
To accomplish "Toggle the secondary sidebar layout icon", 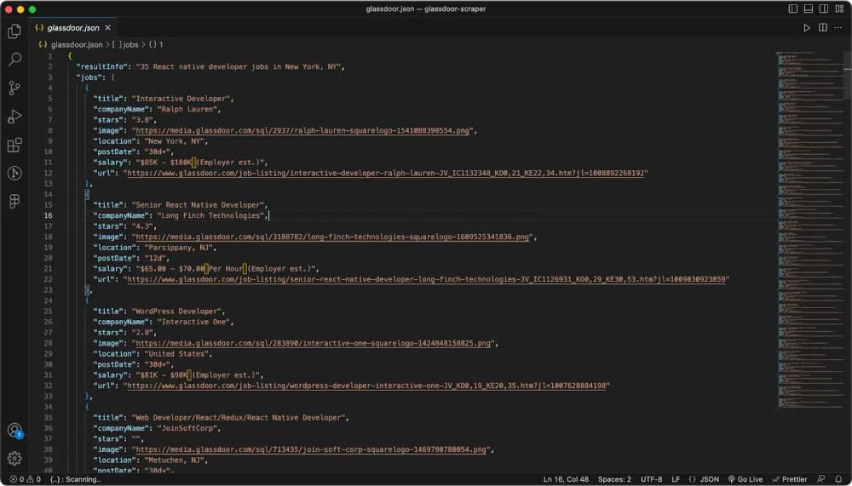I will pyautogui.click(x=824, y=9).
